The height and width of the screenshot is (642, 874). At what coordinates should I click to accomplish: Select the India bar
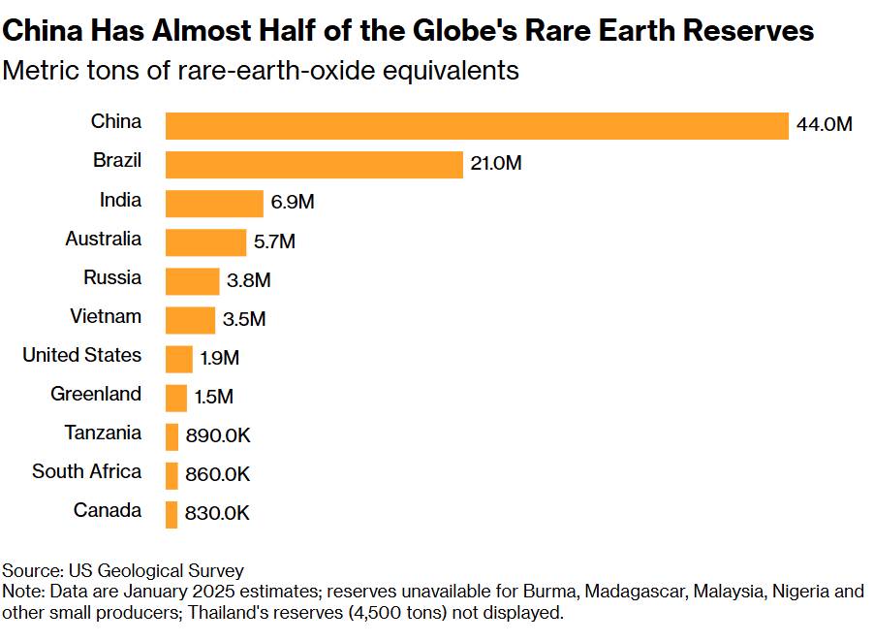[x=214, y=204]
